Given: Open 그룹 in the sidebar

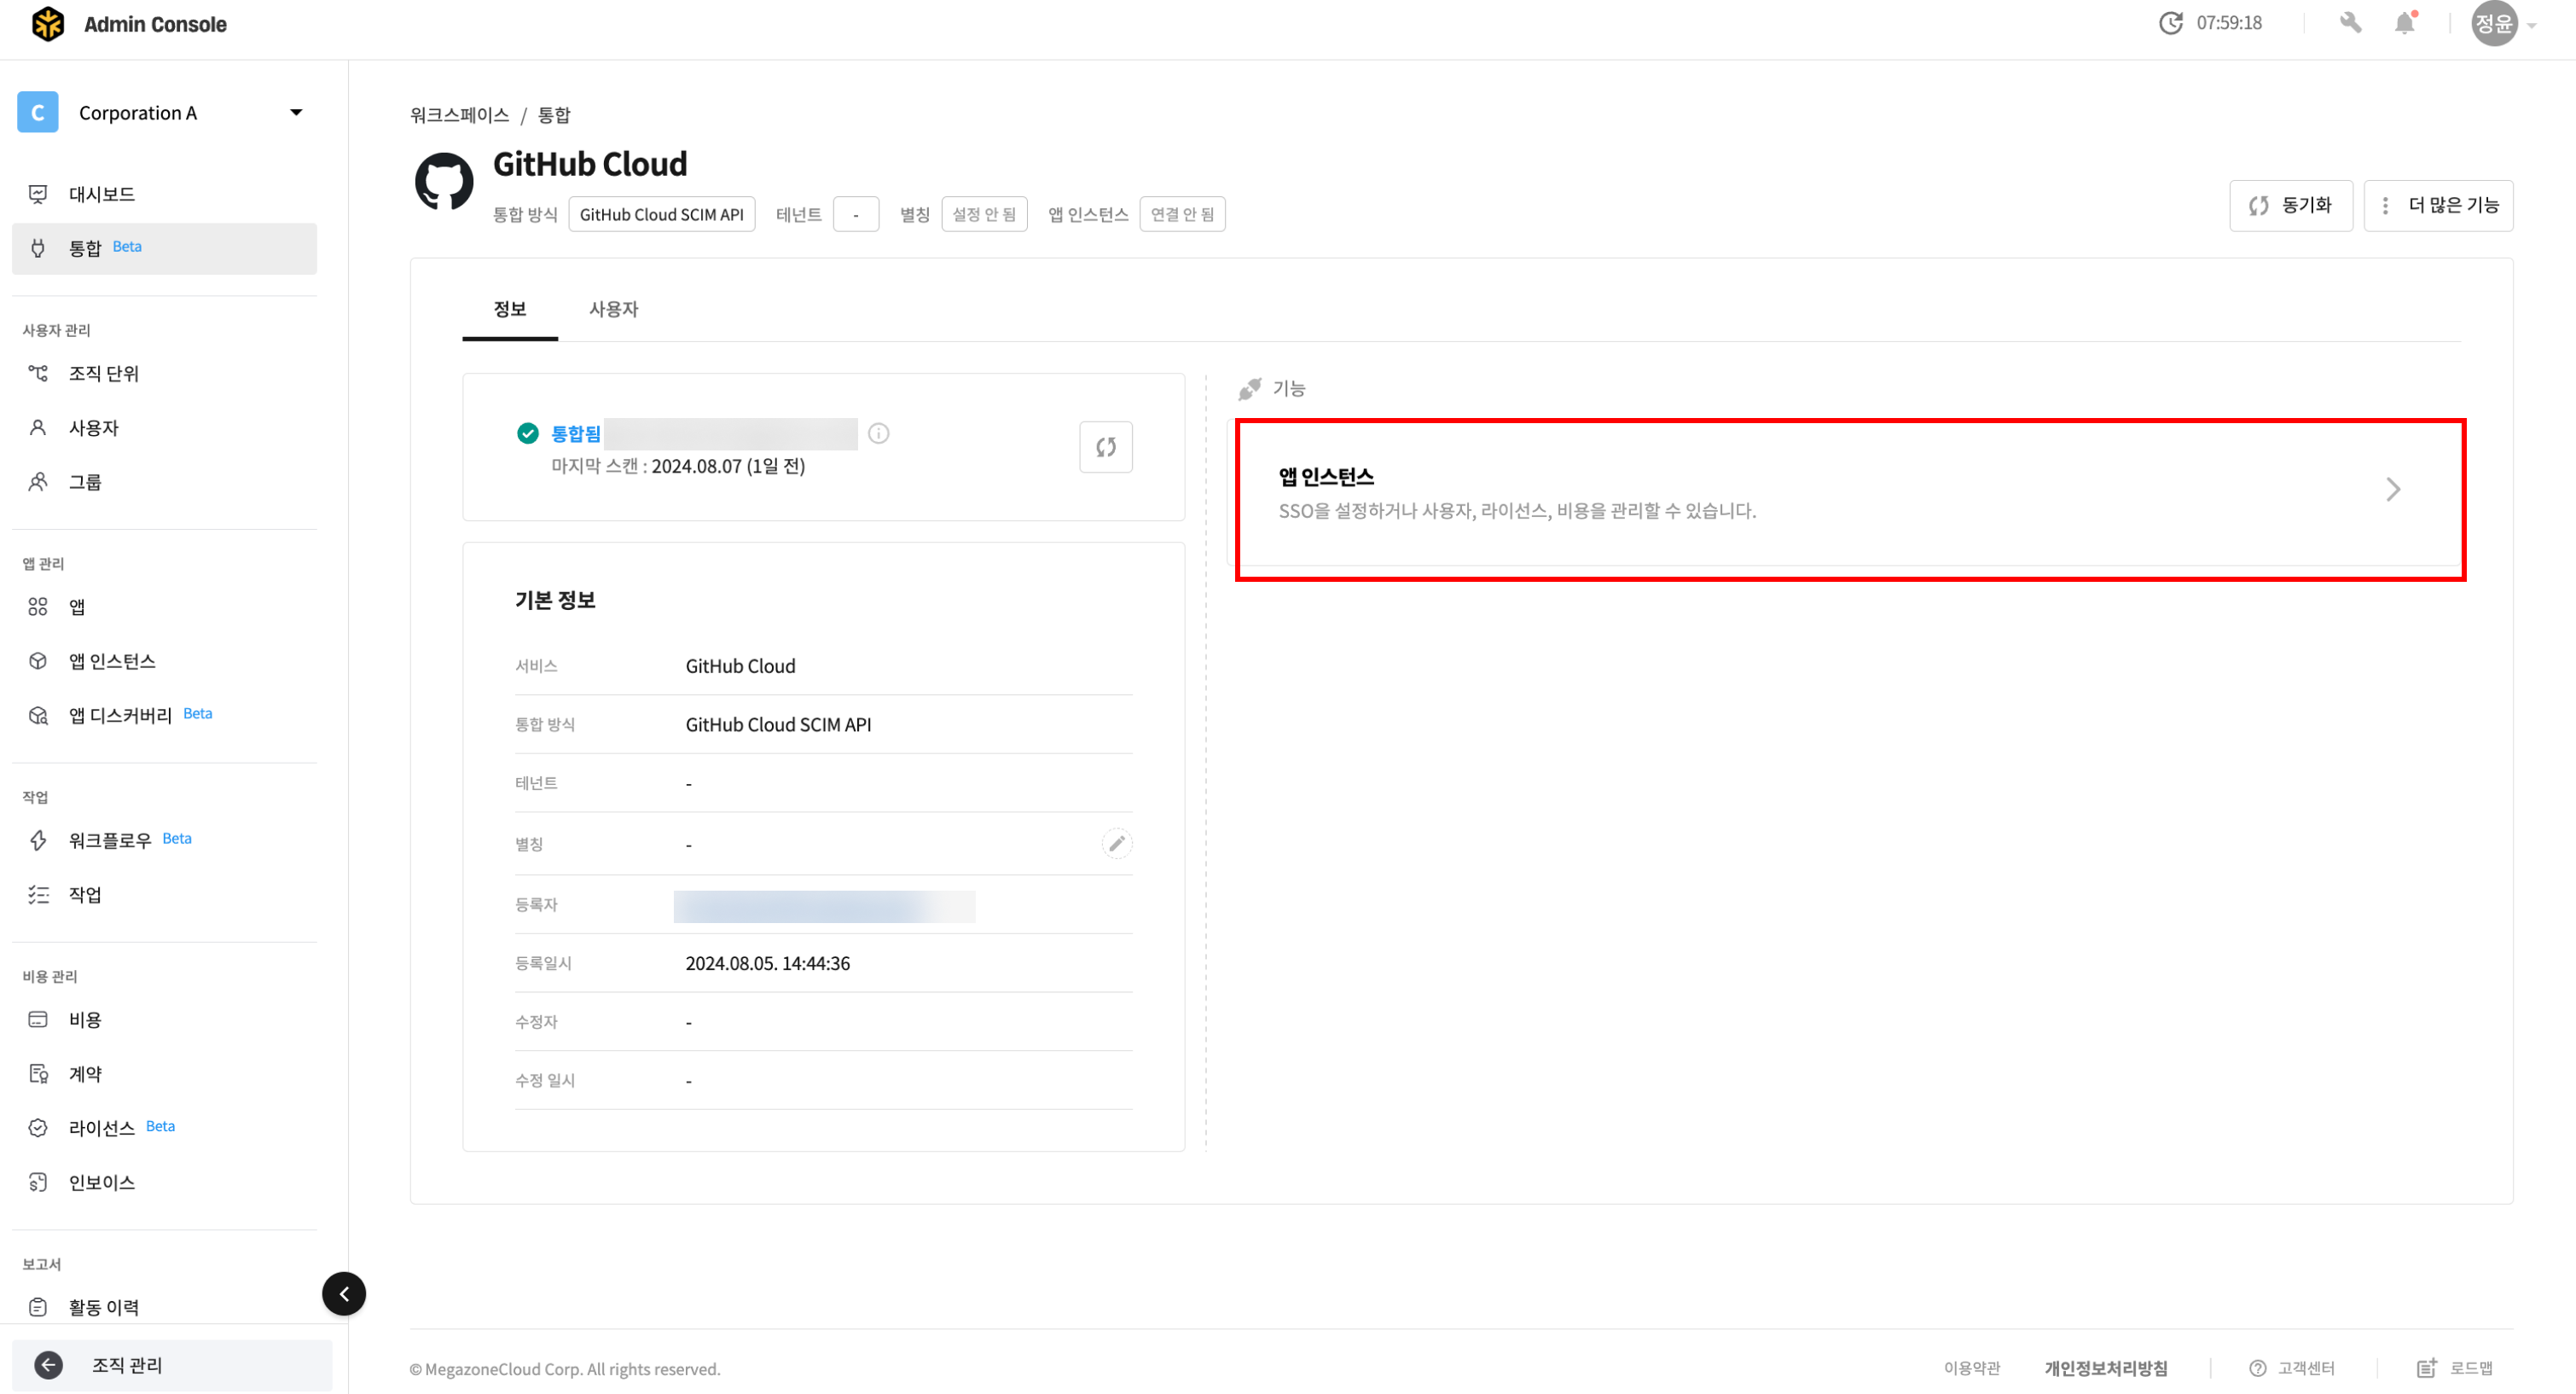Looking at the screenshot, I should tap(164, 482).
